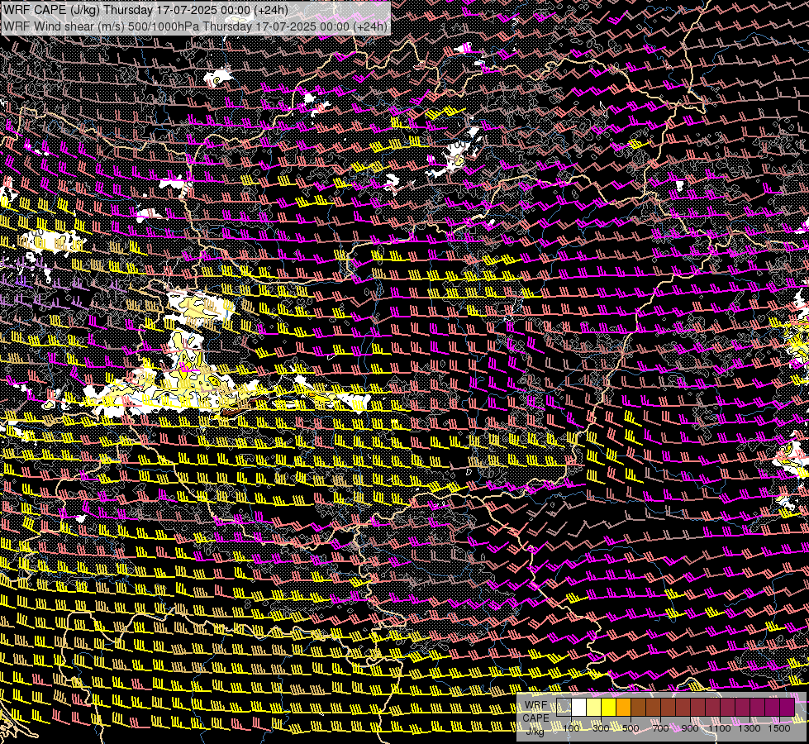The image size is (809, 744).
Task: Click the legend value 100
Action: (571, 728)
